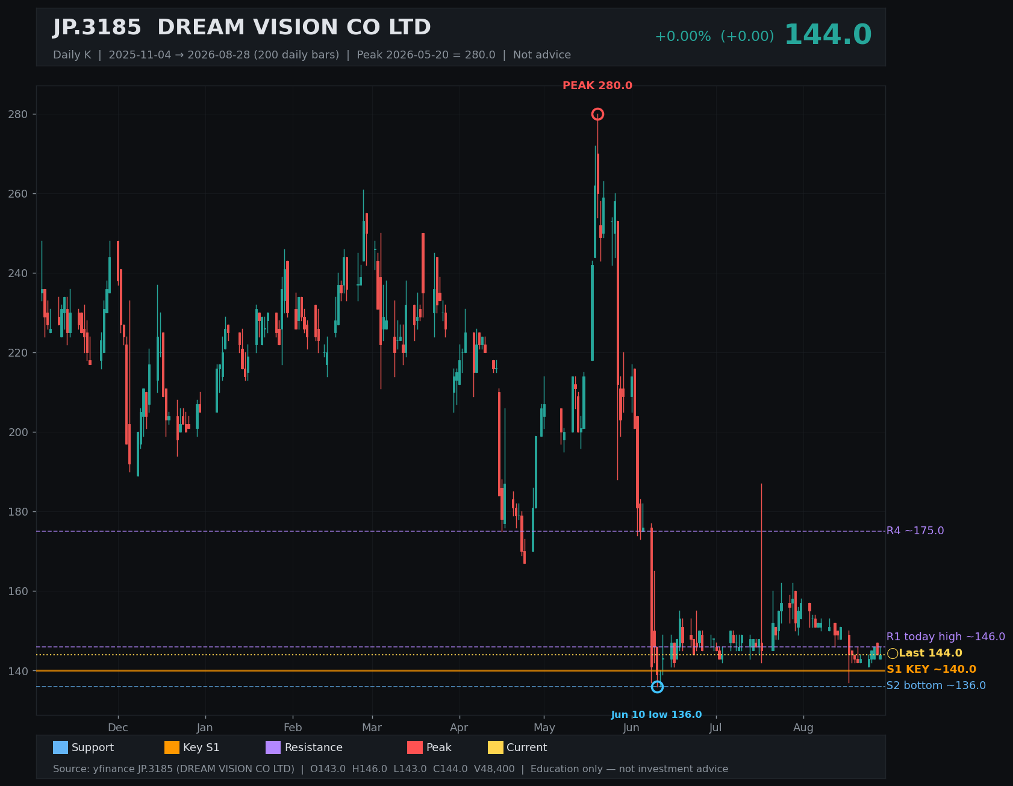1013x786 pixels.
Task: Click the yellow circle beside 'Last 144.0'
Action: click(x=893, y=653)
